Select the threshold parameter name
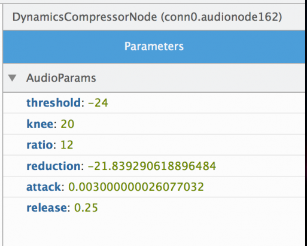Screen dimensions: 307x246 click(x=53, y=103)
